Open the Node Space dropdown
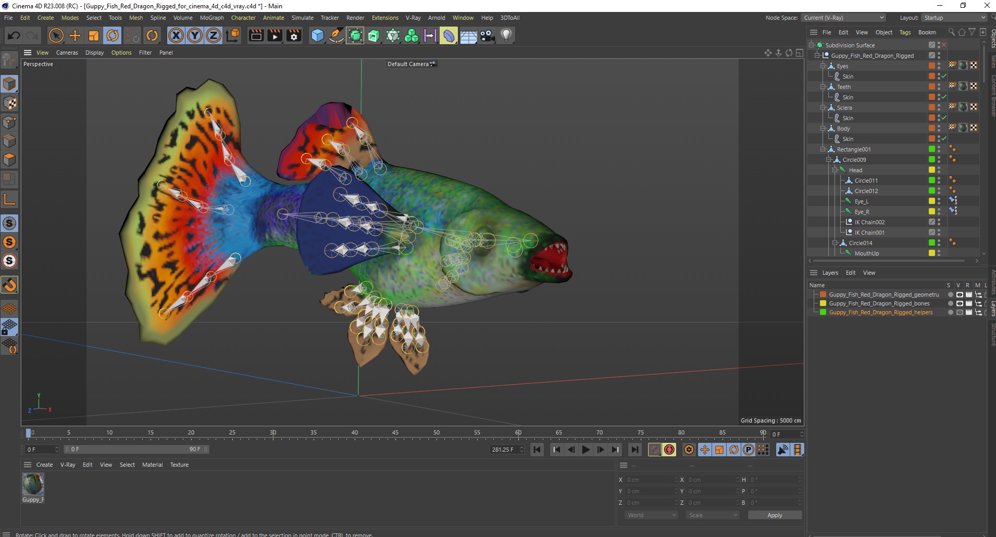 tap(843, 18)
